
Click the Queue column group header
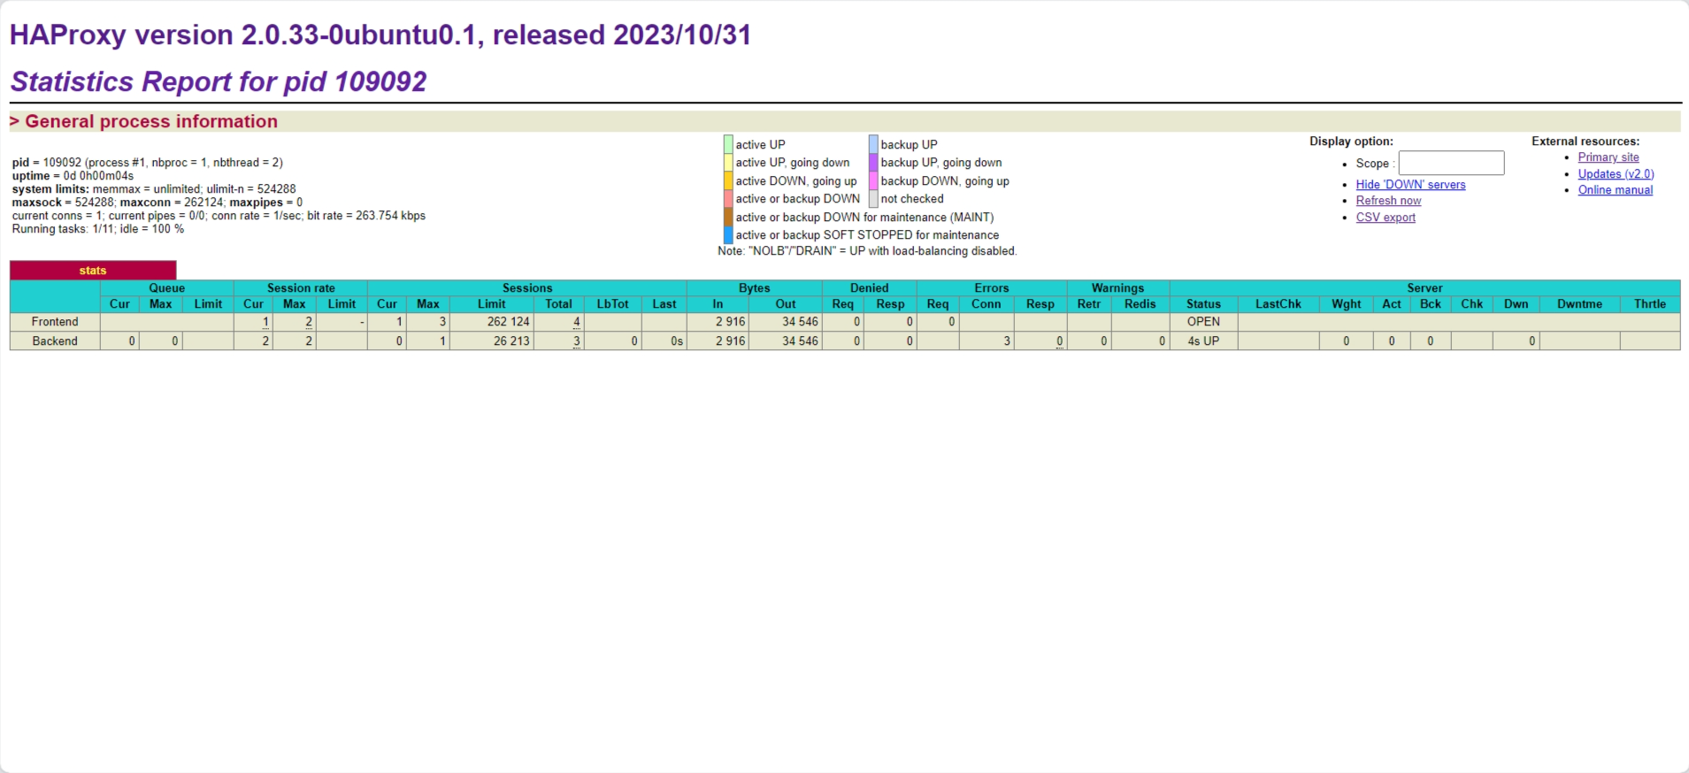(x=166, y=288)
